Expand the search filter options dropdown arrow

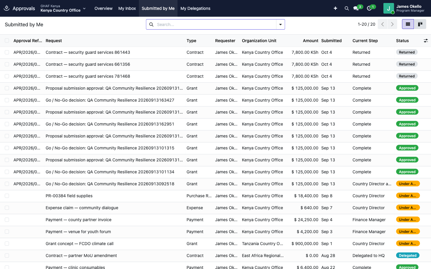point(280,25)
